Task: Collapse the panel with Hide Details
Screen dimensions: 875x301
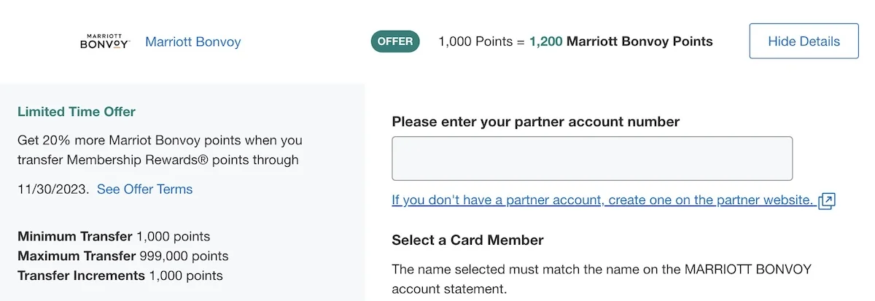Action: [x=804, y=42]
